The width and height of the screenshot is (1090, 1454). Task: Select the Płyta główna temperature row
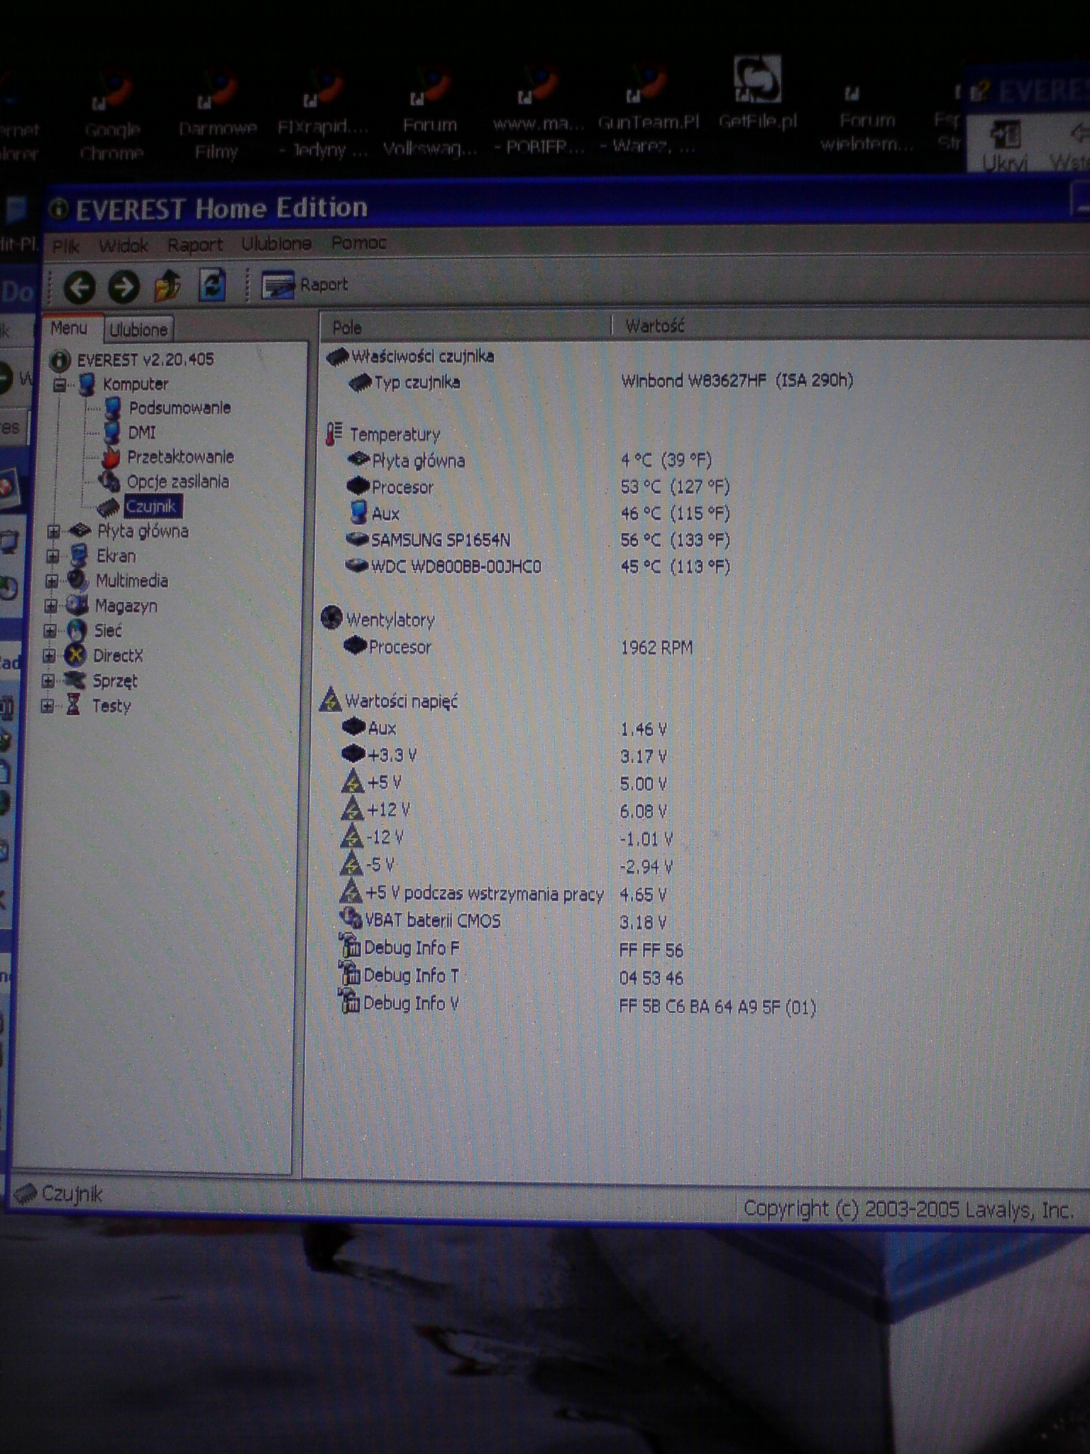pyautogui.click(x=529, y=461)
